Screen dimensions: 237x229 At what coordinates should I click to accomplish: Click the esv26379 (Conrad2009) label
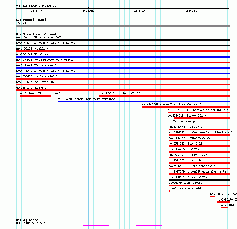(186, 183)
